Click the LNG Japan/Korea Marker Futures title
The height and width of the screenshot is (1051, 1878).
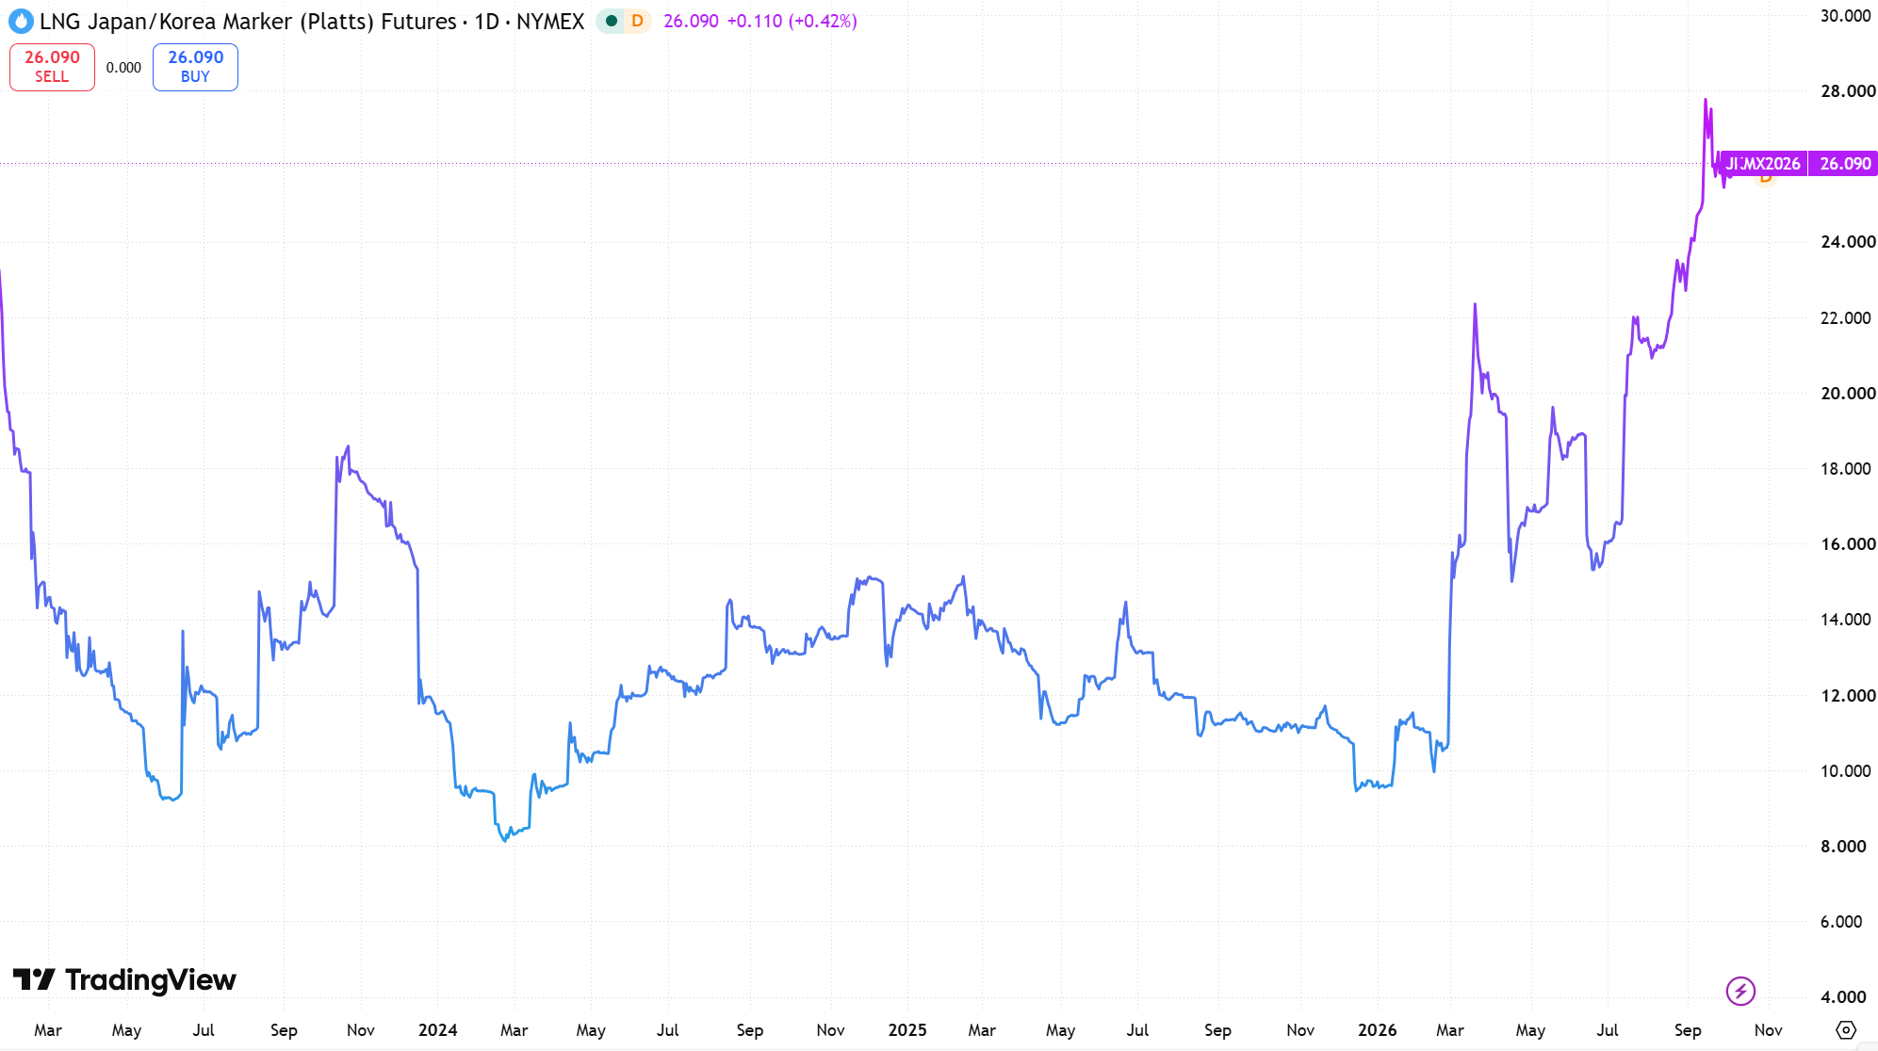point(248,21)
